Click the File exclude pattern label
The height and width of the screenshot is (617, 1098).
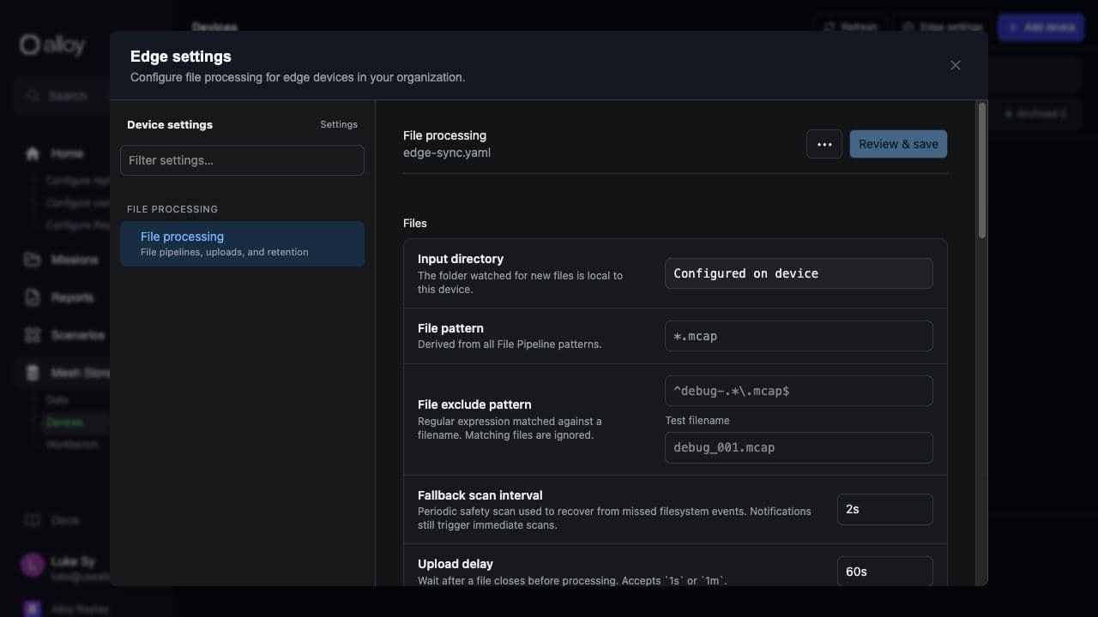[474, 404]
